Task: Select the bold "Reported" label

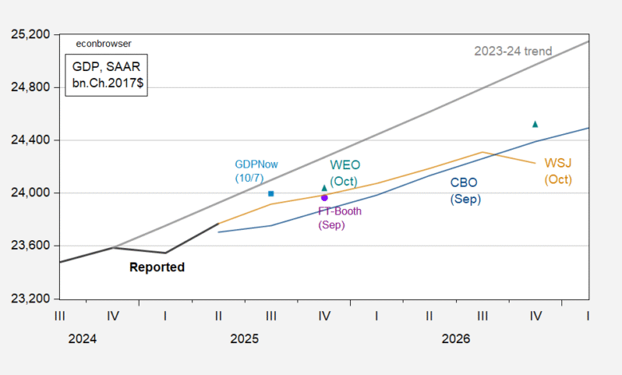Action: tap(157, 267)
